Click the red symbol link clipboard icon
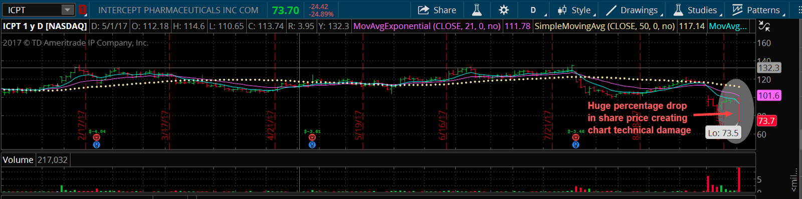The width and height of the screenshot is (802, 199). [x=82, y=10]
